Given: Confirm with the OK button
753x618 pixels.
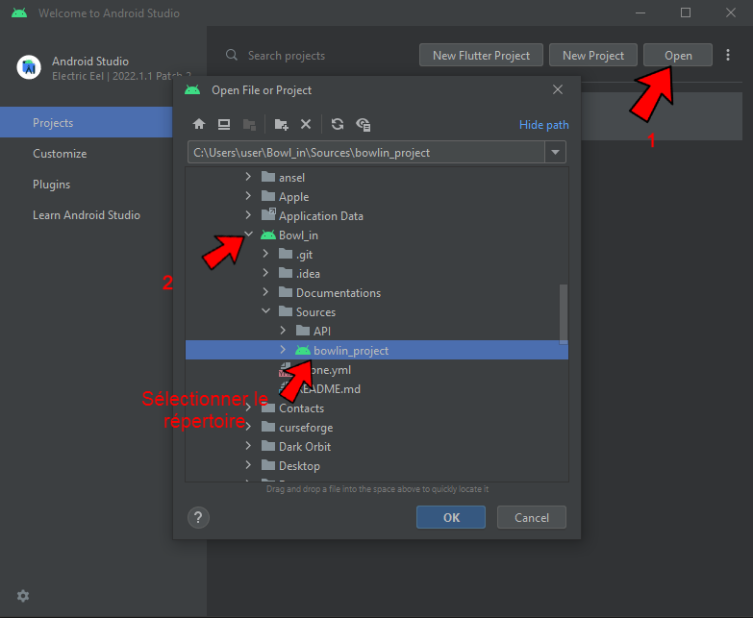Looking at the screenshot, I should pos(451,517).
